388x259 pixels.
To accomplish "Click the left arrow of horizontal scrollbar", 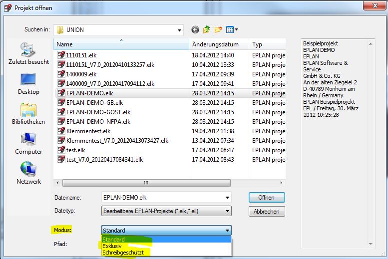I will point(57,183).
